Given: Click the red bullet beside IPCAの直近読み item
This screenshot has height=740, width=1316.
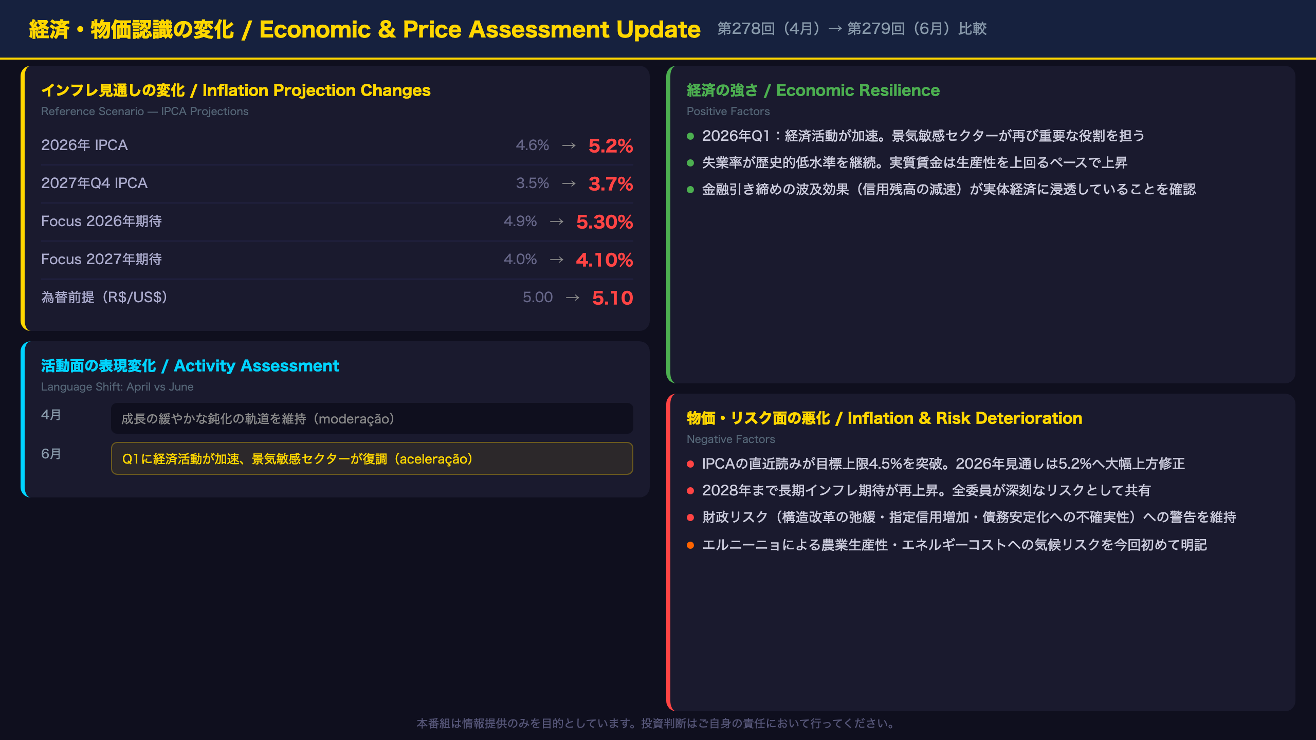Looking at the screenshot, I should [690, 464].
